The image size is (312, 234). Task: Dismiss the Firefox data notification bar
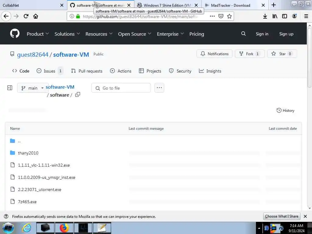(x=305, y=216)
